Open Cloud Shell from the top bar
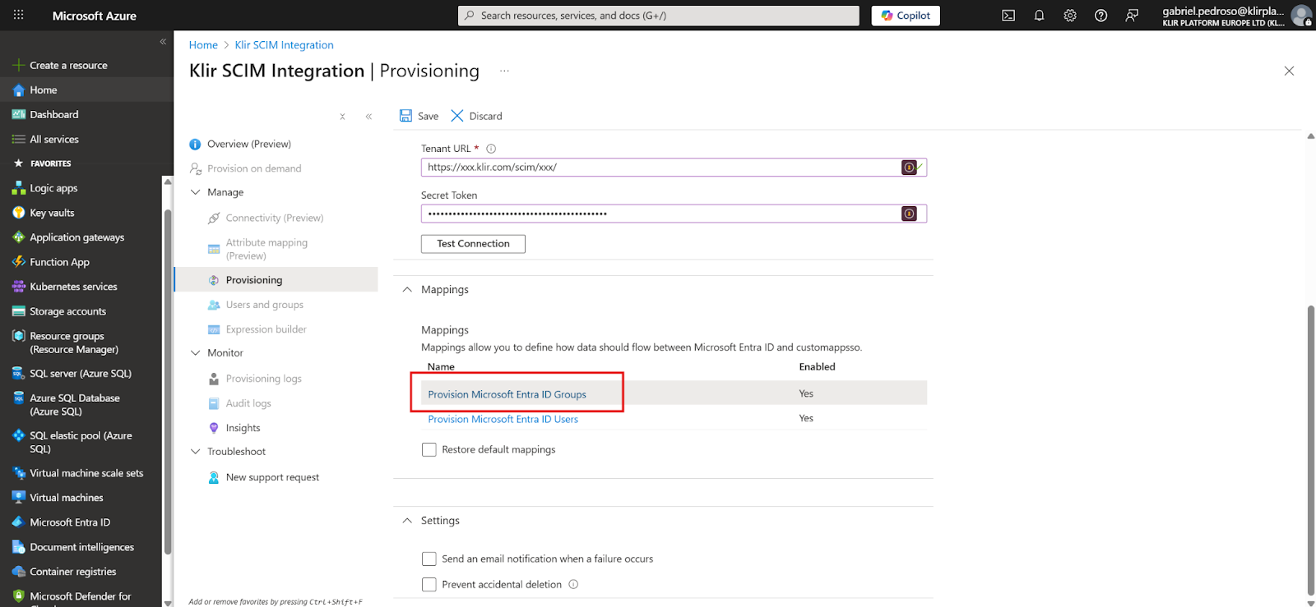Screen dimensions: 1316x607 pyautogui.click(x=1008, y=16)
